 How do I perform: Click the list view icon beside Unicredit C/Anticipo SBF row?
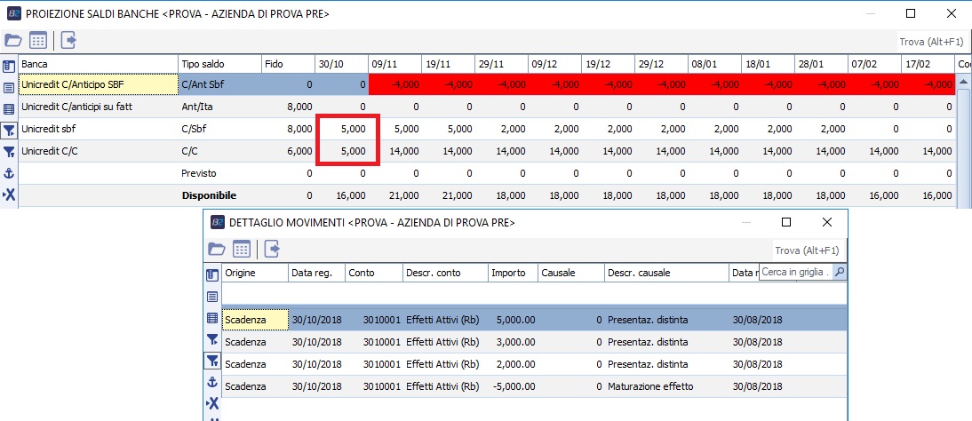click(9, 87)
